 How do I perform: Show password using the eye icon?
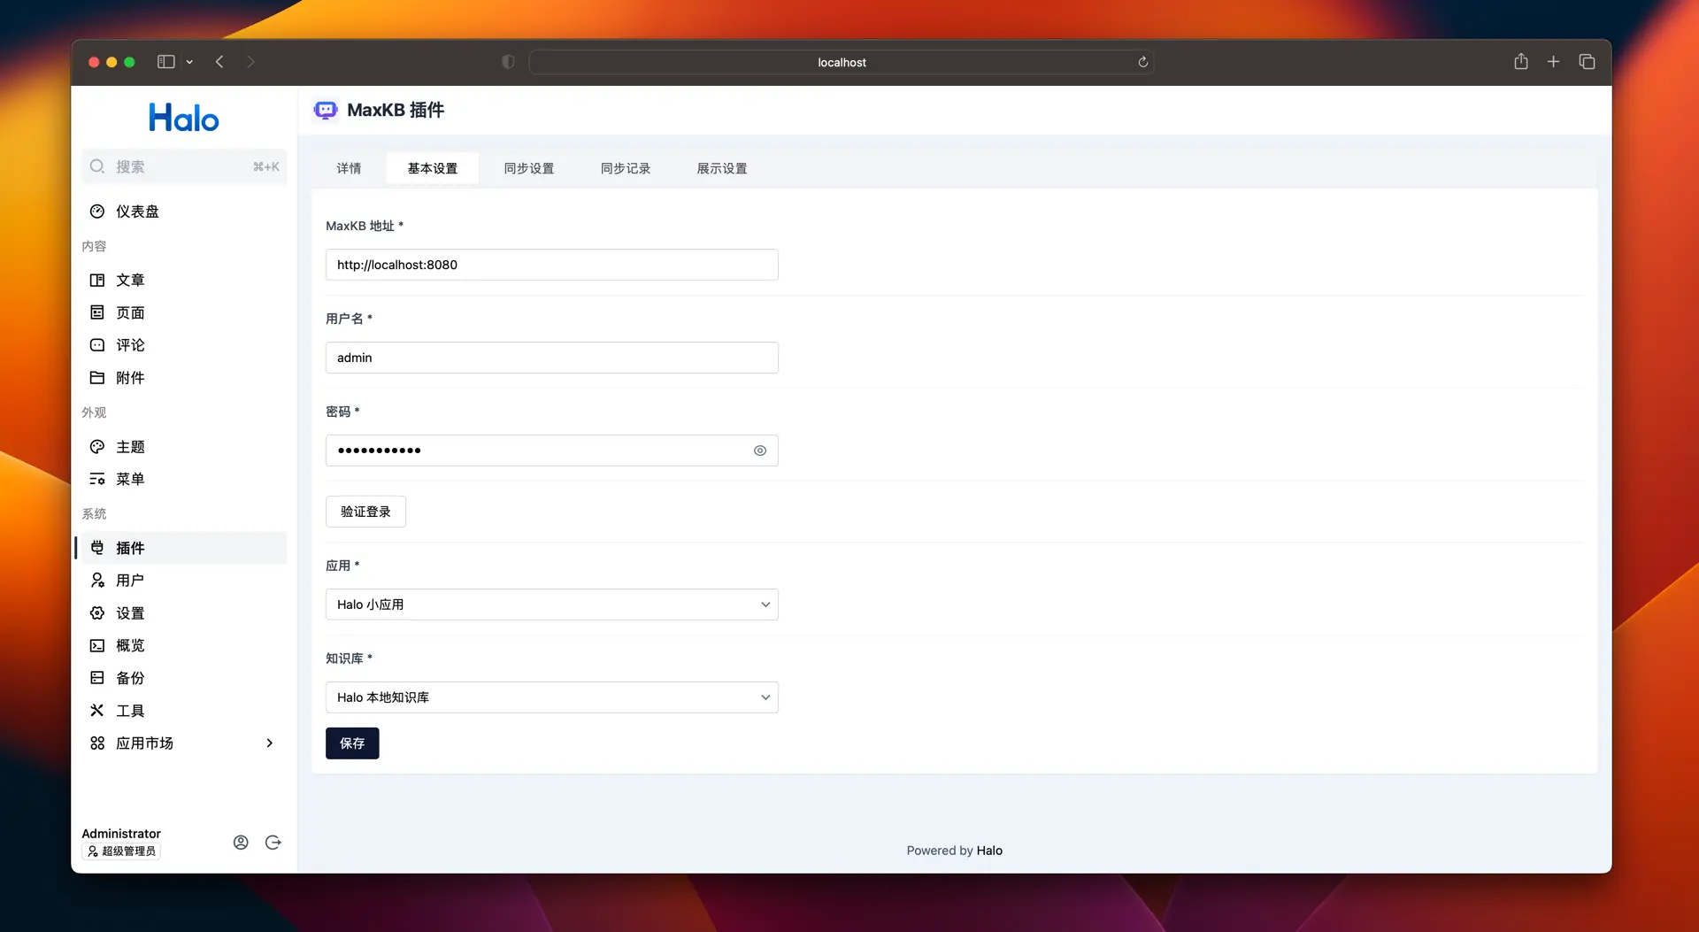click(759, 451)
